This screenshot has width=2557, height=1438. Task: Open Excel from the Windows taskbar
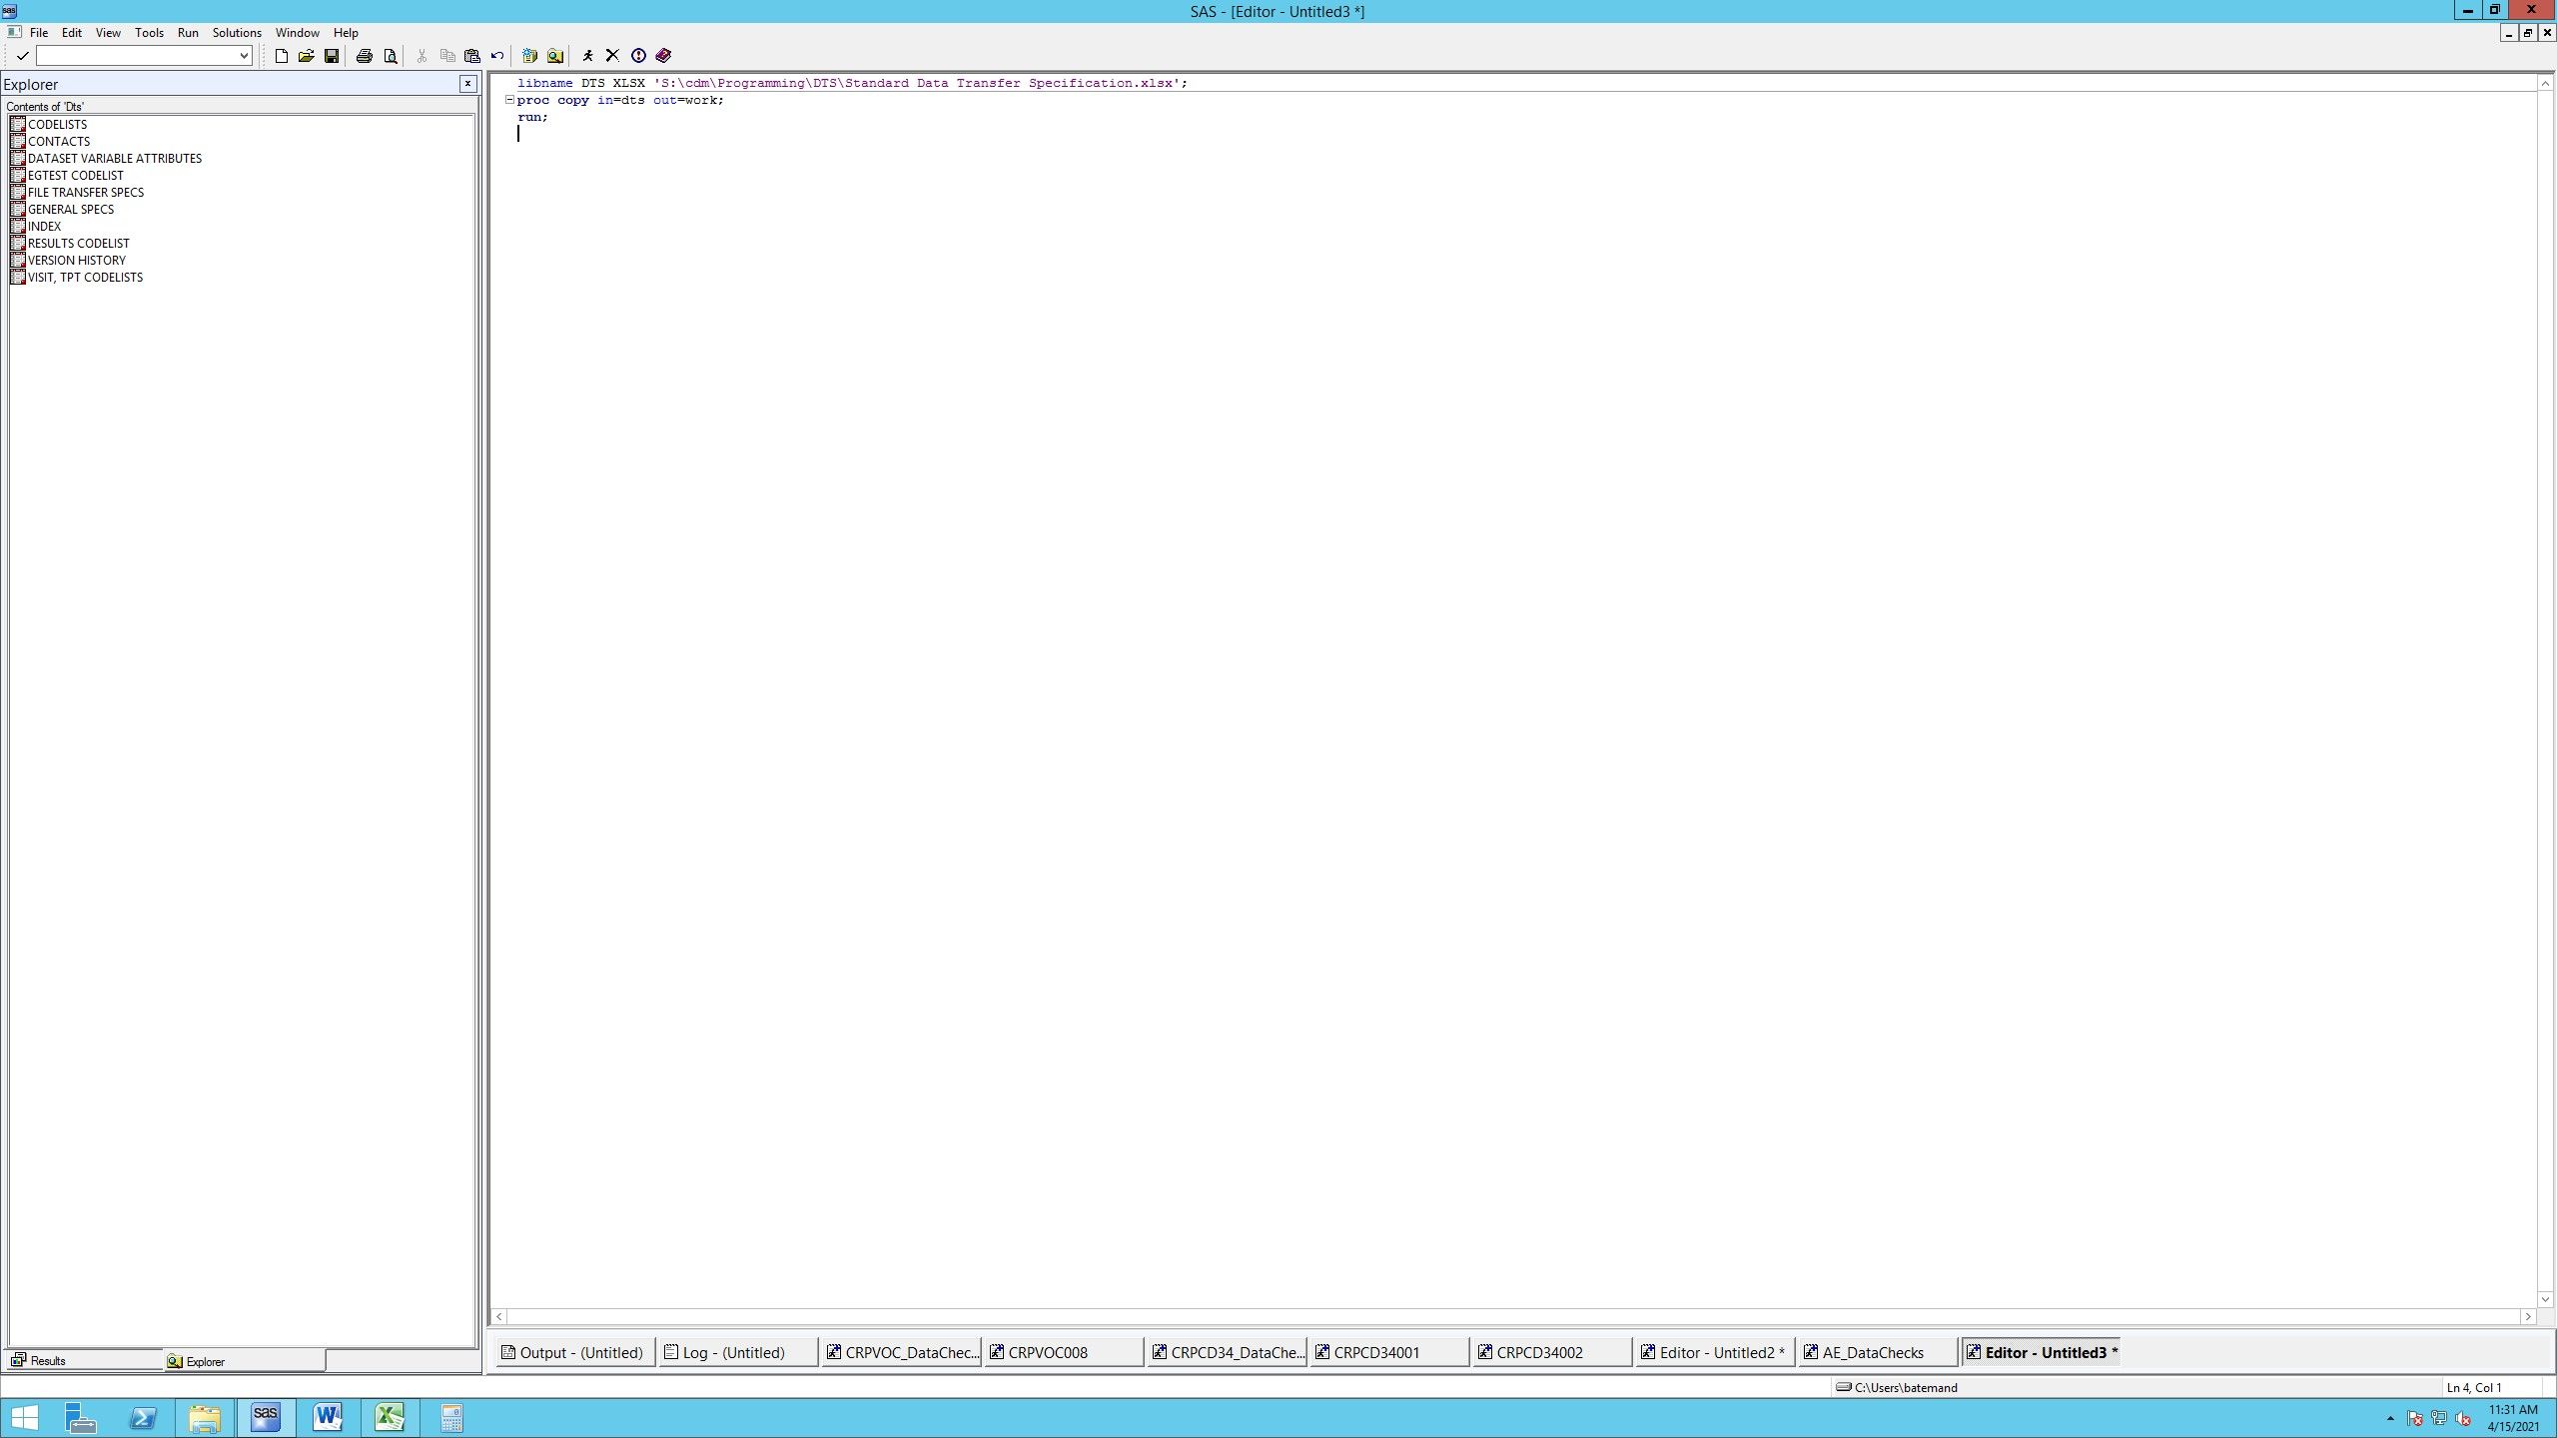(x=390, y=1417)
